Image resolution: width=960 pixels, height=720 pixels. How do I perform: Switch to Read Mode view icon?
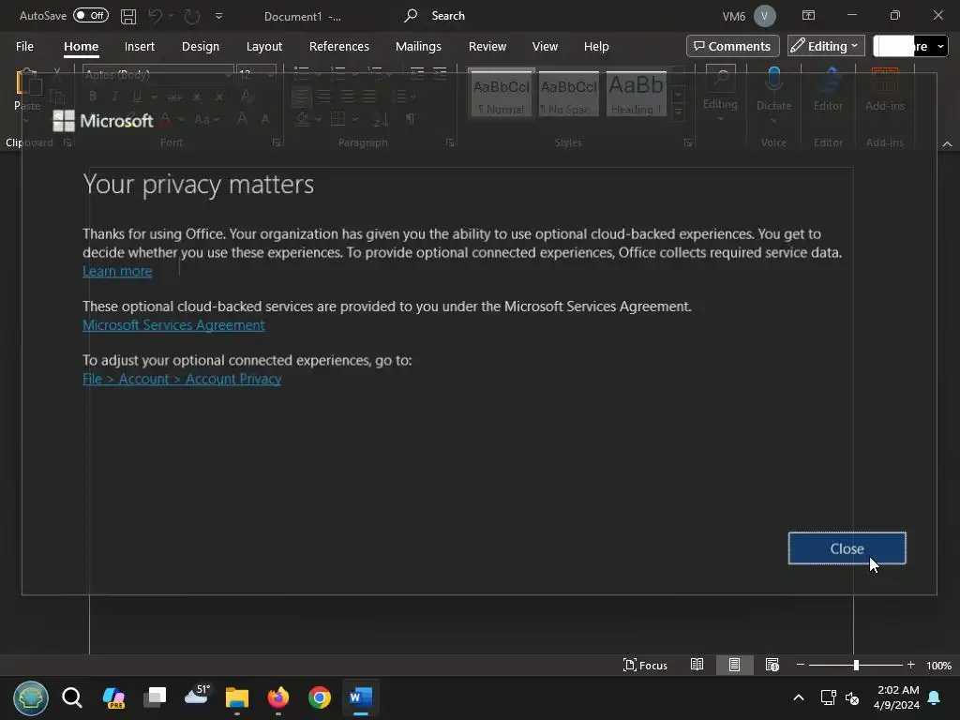697,665
